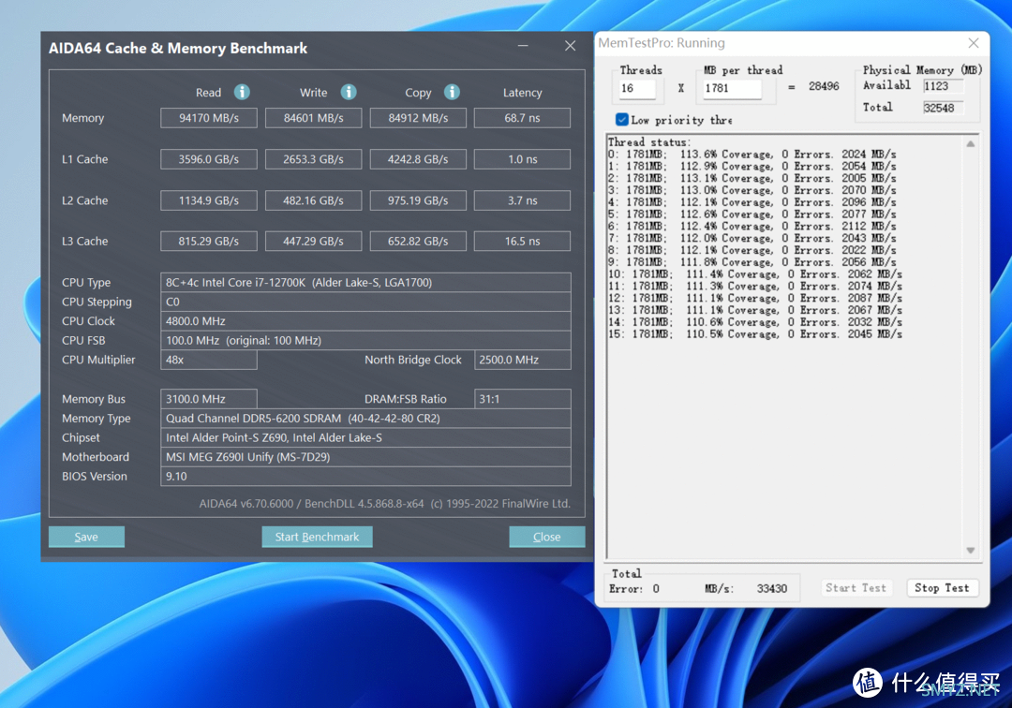Click the thread status scroll down arrow
Screen dimensions: 1012x708
pos(971,551)
